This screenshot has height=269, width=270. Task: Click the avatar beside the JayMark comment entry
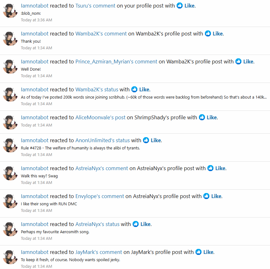coord(10,257)
